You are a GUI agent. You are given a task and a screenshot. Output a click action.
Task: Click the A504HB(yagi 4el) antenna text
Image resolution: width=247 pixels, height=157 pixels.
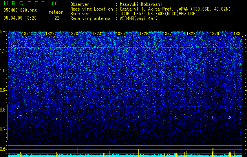139,18
